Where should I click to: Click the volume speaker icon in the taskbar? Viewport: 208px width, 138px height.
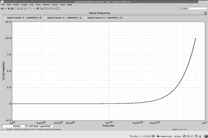click(x=153, y=136)
